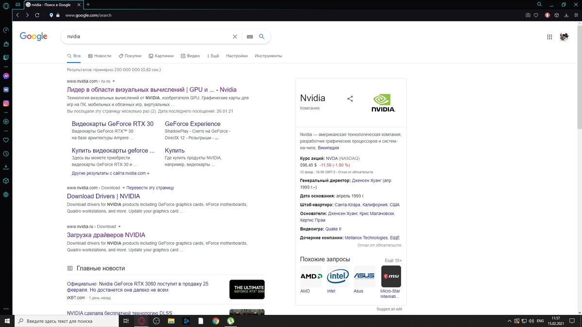Go back to the previous page

[x=17, y=15]
